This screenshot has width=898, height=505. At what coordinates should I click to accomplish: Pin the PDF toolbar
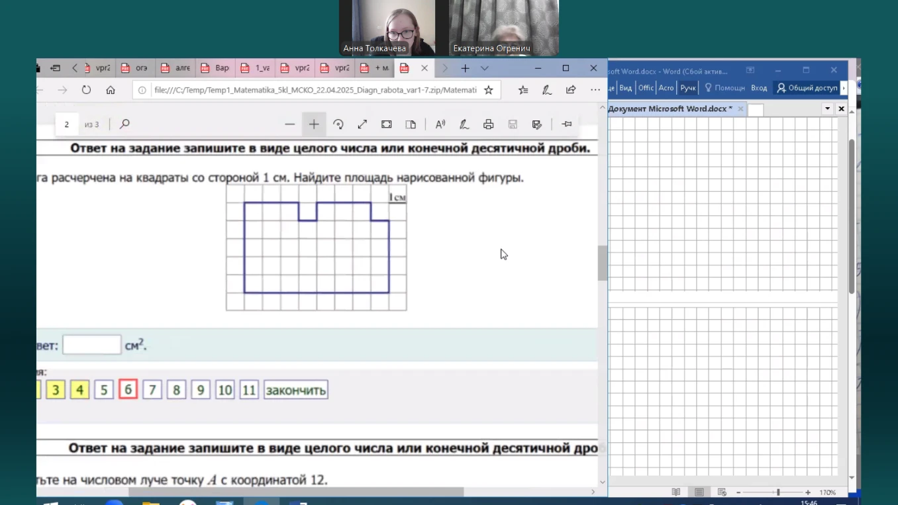tap(567, 124)
